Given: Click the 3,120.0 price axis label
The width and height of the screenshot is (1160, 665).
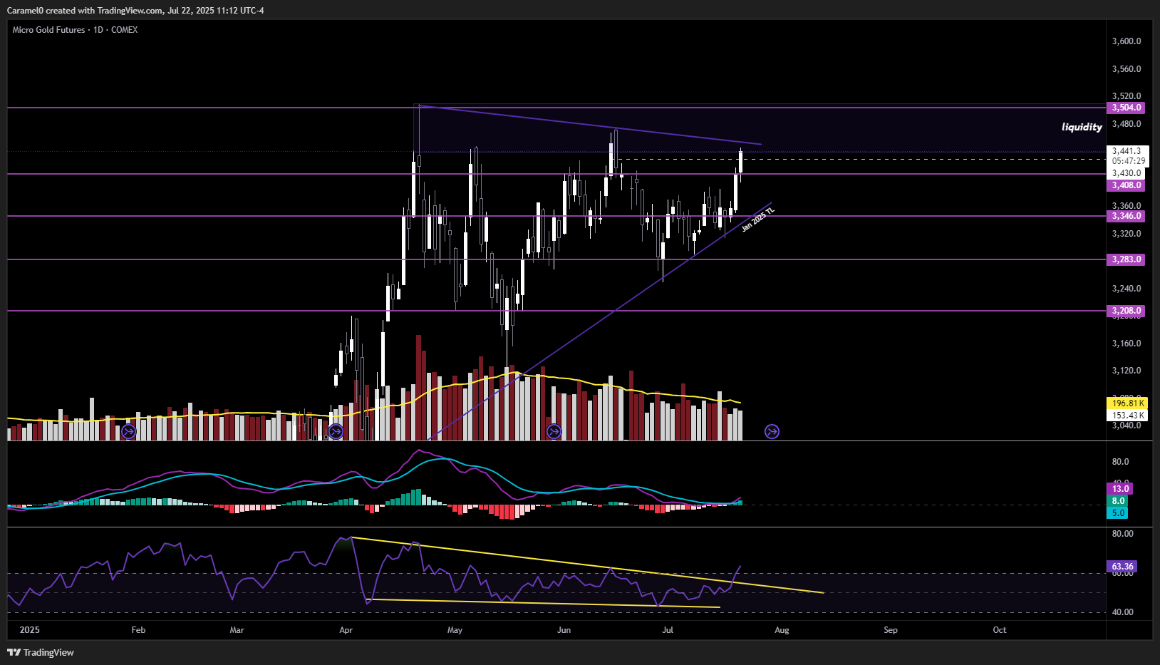Looking at the screenshot, I should tap(1127, 371).
